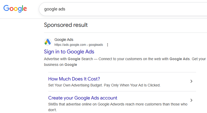Click the business on Google snippet line
This screenshot has width=207, height=113.
coord(60,65)
